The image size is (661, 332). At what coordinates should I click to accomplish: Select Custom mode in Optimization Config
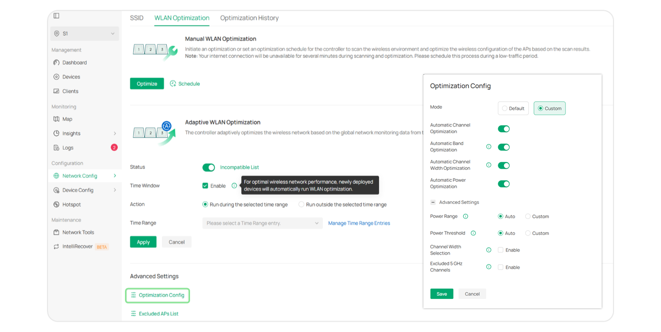[549, 108]
